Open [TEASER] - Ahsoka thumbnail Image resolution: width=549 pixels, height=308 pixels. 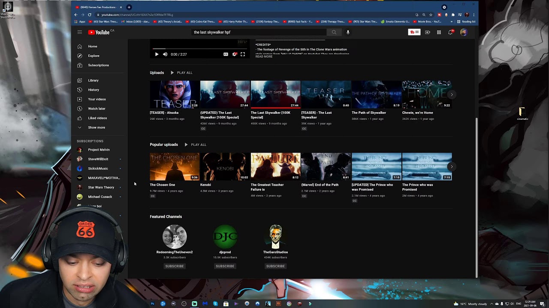pyautogui.click(x=175, y=95)
